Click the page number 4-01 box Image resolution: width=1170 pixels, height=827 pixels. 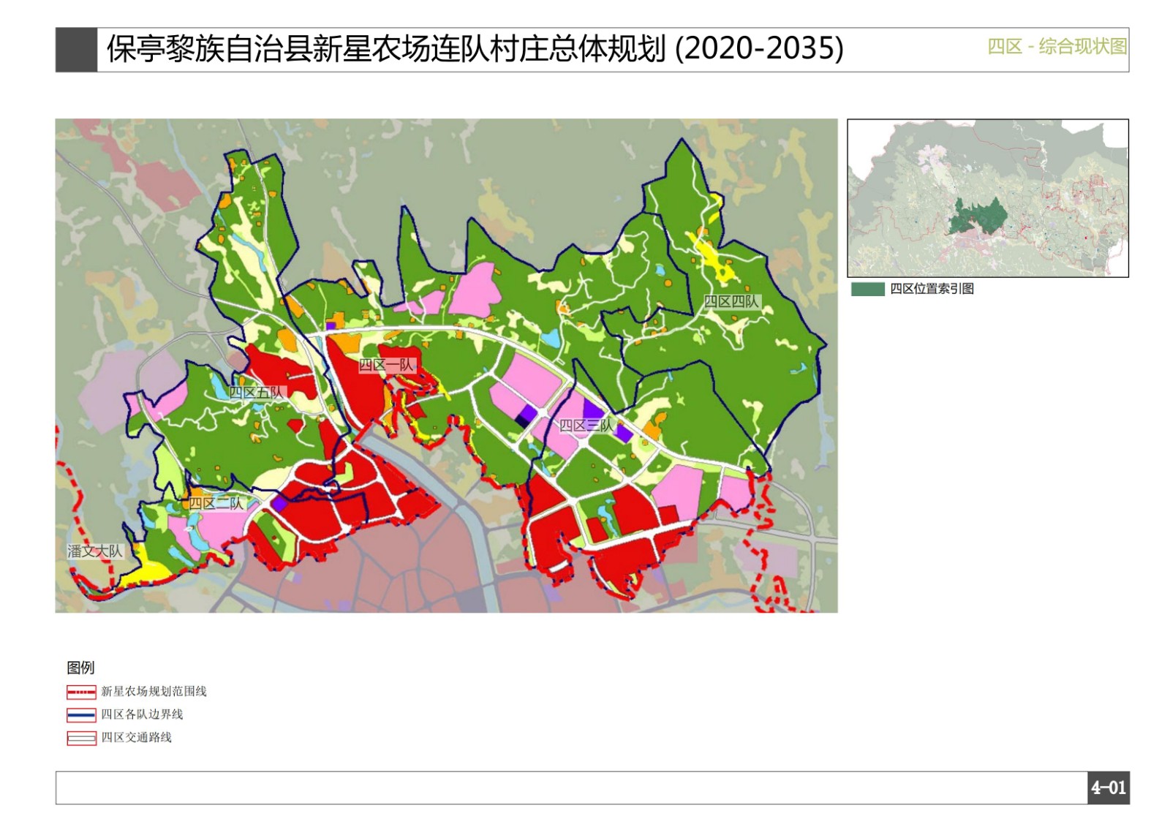point(1109,788)
